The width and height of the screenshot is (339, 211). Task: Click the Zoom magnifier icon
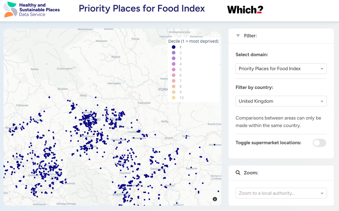coord(238,173)
